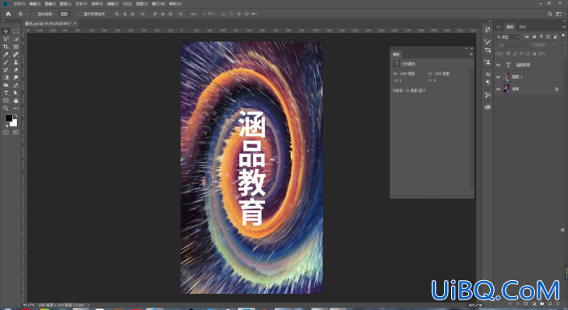Image resolution: width=568 pixels, height=310 pixels.
Task: Switch to the Channels tab
Action: pos(522,27)
